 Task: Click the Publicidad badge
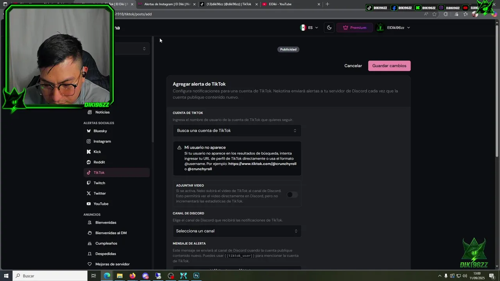point(288,50)
